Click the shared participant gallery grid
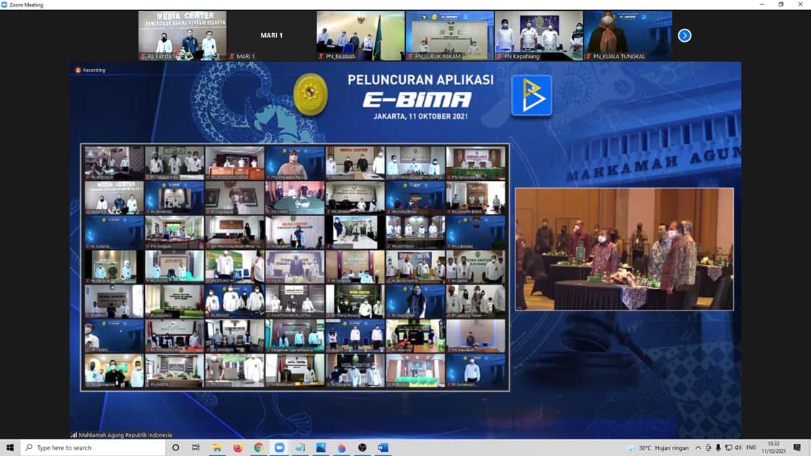The height and width of the screenshot is (456, 811). pos(295,267)
